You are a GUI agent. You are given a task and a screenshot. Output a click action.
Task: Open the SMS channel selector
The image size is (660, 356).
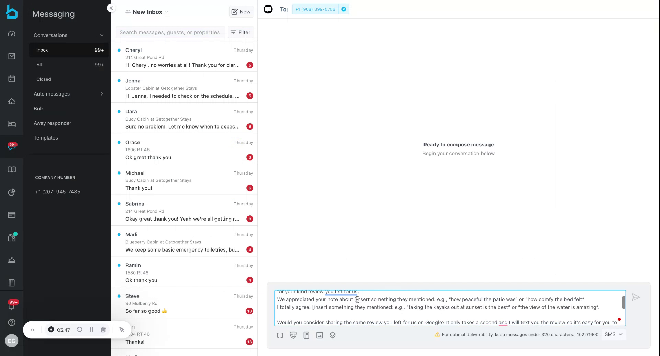[x=613, y=334]
